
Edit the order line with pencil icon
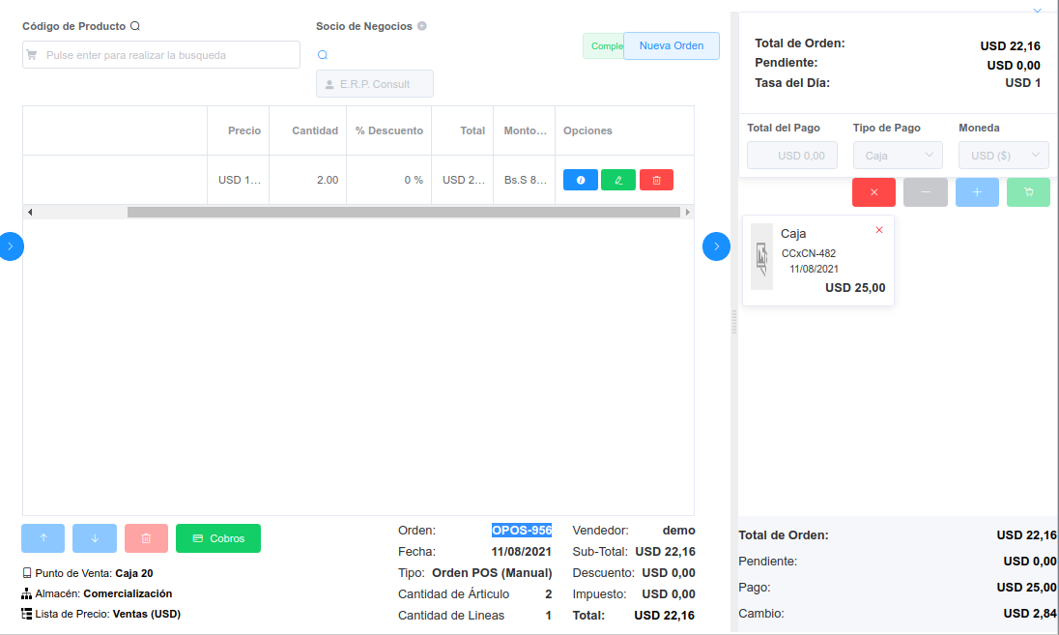tap(617, 179)
